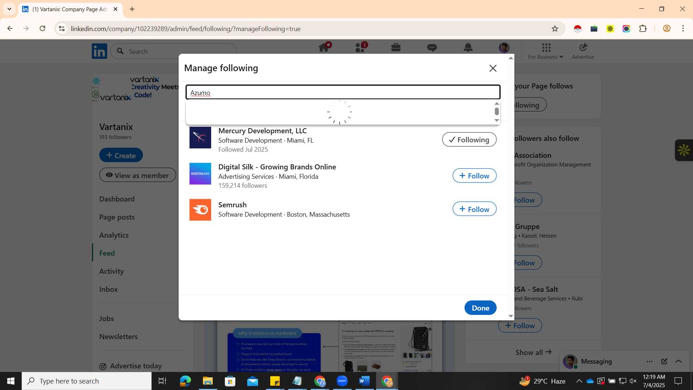Open browser Extensions puzzle icon
This screenshot has width=693, height=390.
(643, 29)
